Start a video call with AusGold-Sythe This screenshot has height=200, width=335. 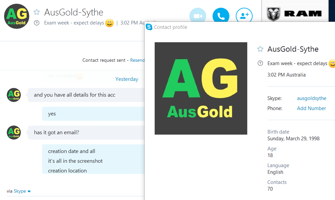click(x=198, y=15)
